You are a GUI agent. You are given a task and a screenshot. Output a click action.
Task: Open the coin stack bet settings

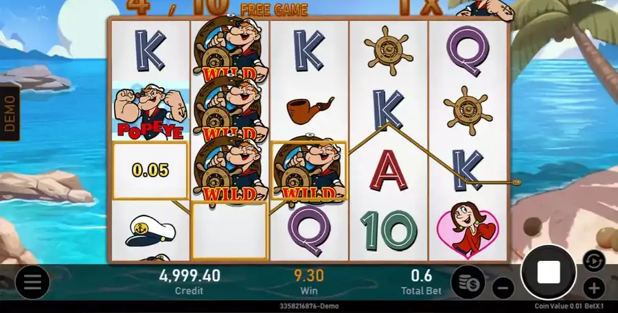pyautogui.click(x=468, y=282)
